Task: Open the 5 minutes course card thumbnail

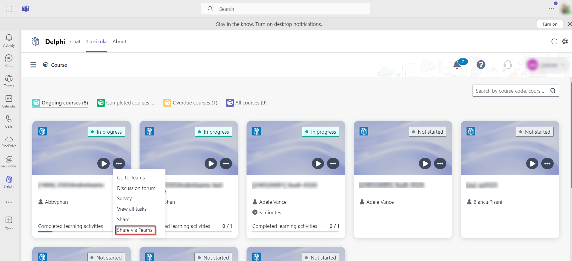Action: click(x=296, y=148)
